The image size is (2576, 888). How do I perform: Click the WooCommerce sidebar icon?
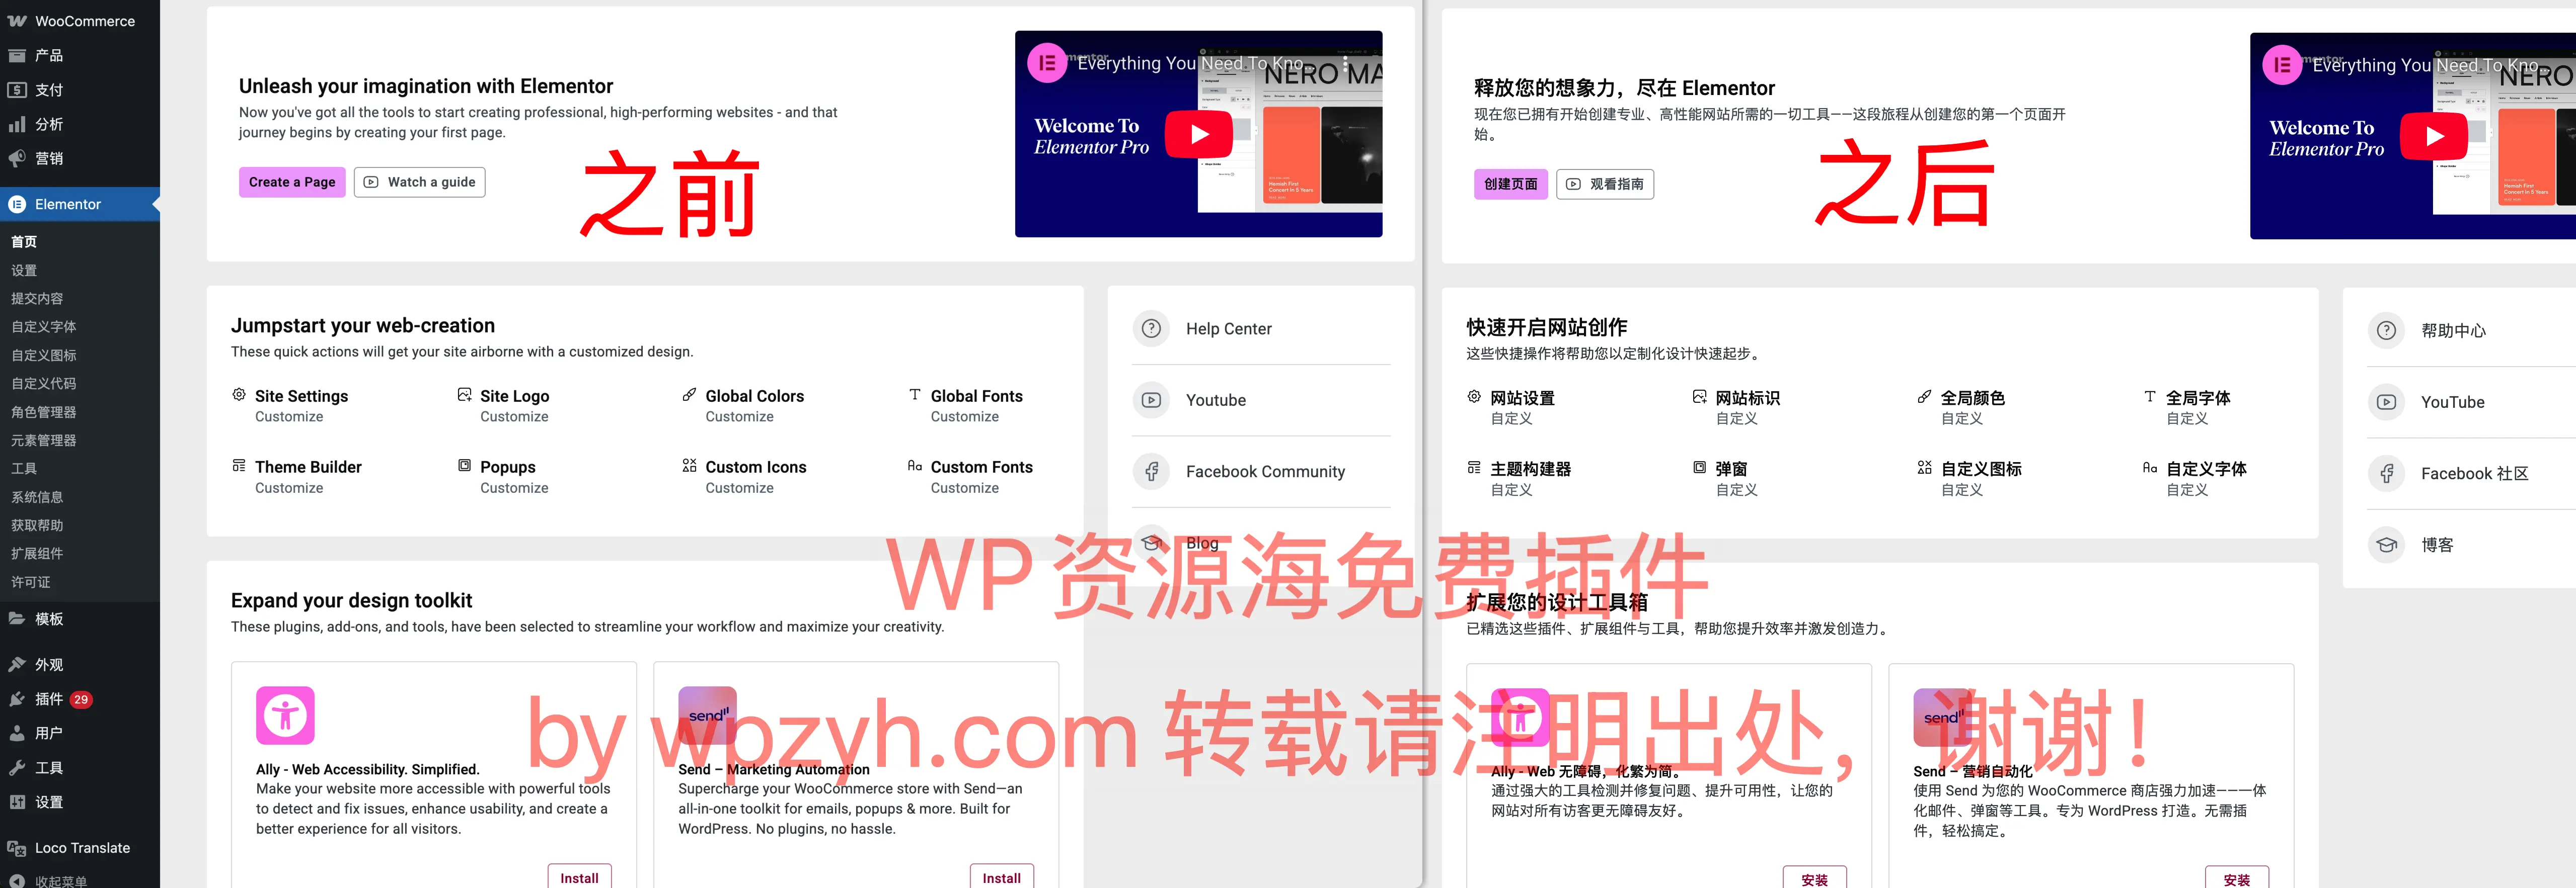[x=16, y=20]
